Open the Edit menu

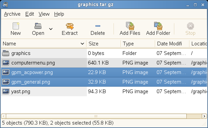(x=30, y=14)
